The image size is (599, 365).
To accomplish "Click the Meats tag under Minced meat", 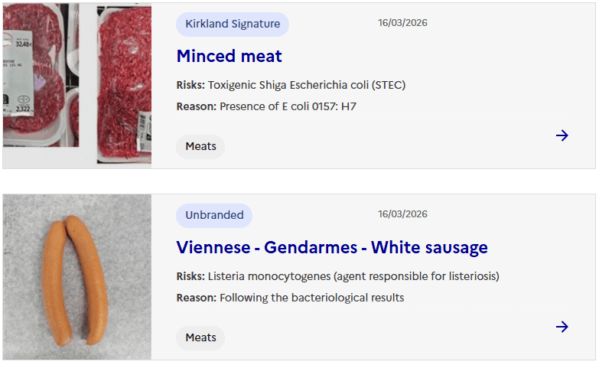I will 200,146.
